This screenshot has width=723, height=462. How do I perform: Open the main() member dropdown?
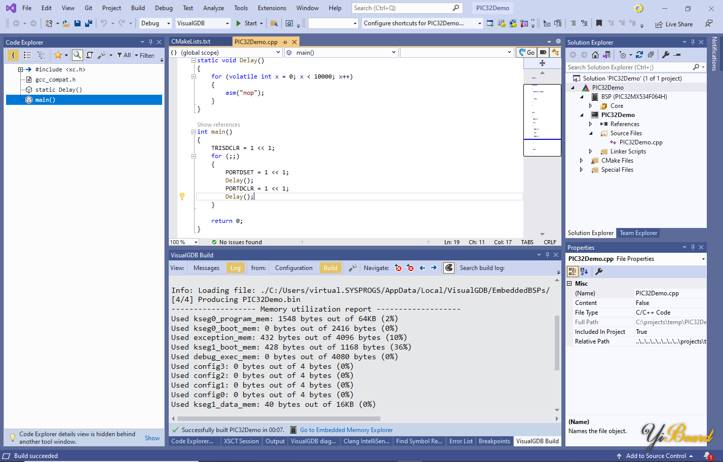tap(341, 52)
